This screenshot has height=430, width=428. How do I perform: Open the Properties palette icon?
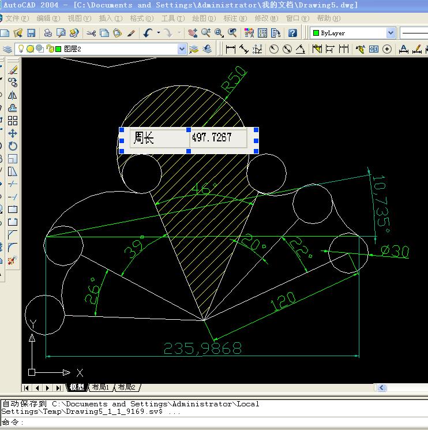[249, 33]
